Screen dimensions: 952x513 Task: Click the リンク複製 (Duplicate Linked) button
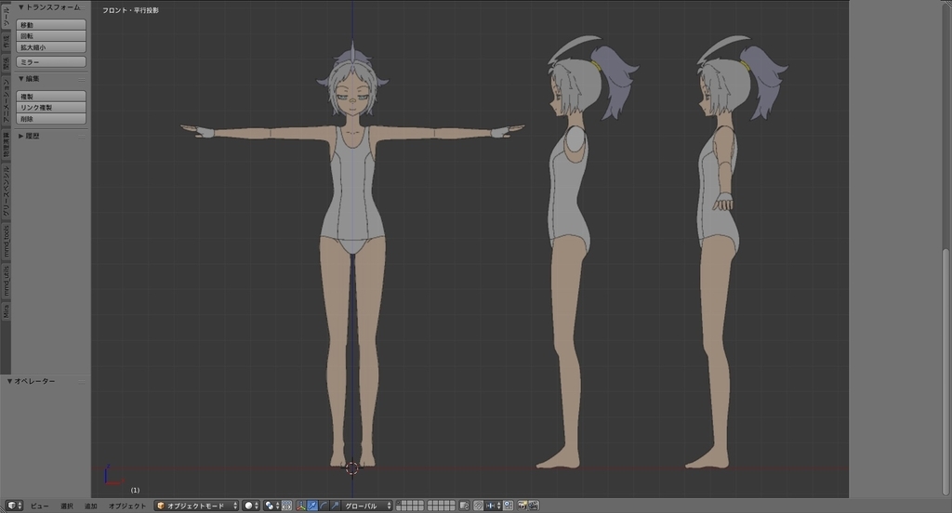tap(51, 108)
